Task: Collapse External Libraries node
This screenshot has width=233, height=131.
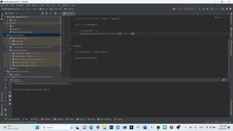Action: coord(5,35)
